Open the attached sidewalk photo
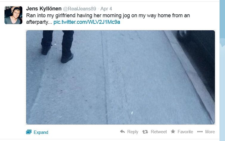Viewport: 225px width, 141px height. coord(120,77)
